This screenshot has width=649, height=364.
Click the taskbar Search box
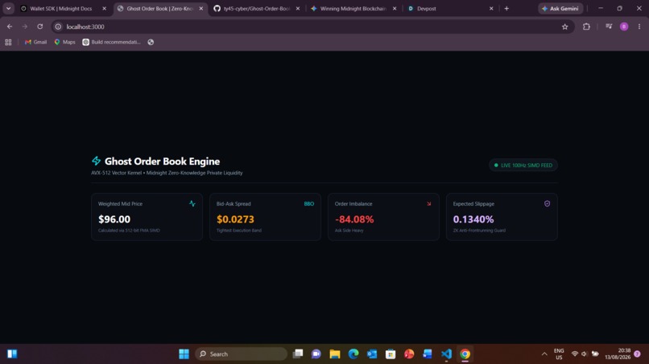click(241, 354)
